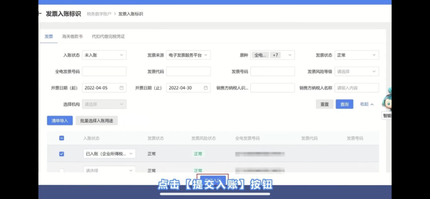Collapse filters with the 收起 link
430x199 pixels.
point(367,104)
